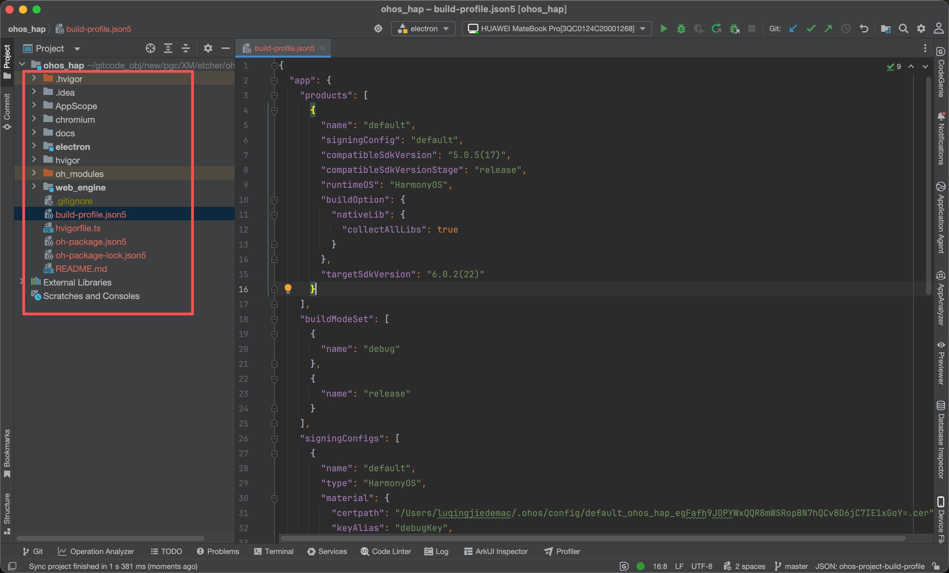Expand the web_engine module
Image resolution: width=949 pixels, height=573 pixels.
34,187
